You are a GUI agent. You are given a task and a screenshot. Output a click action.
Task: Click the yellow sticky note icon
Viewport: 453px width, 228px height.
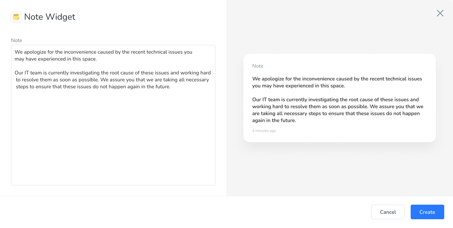(16, 17)
